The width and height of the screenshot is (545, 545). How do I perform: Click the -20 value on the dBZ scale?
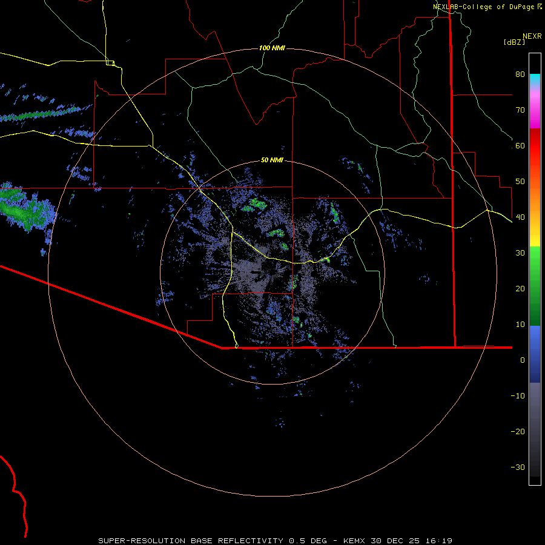click(518, 432)
